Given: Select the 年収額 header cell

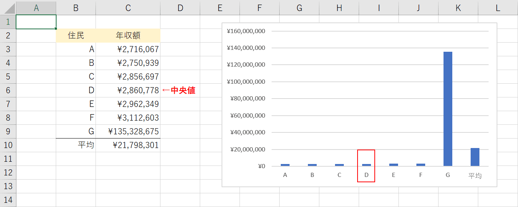Looking at the screenshot, I should click(x=128, y=35).
